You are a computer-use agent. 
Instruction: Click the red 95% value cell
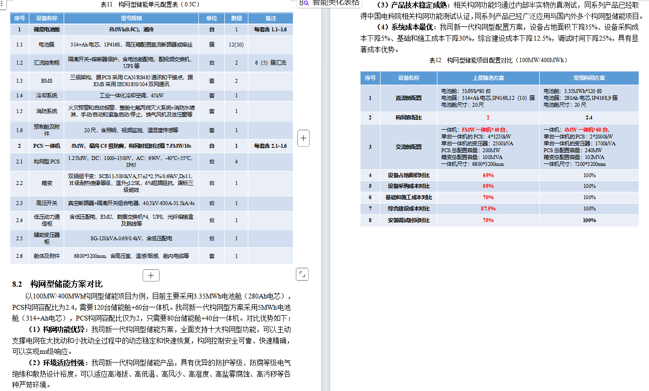pos(488,186)
